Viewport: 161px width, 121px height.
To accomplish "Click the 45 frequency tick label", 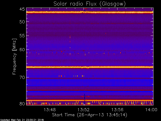I will [22, 9].
